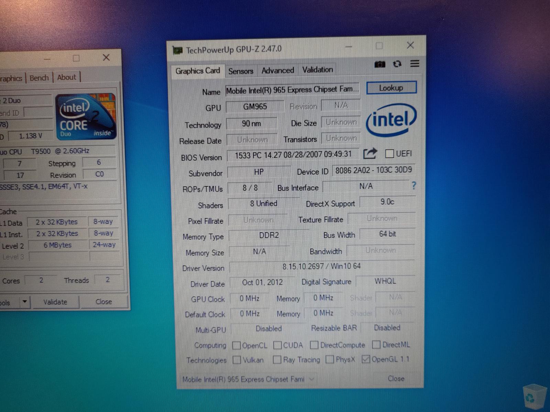Click the Level 2 cache associativity 24-way

click(104, 245)
